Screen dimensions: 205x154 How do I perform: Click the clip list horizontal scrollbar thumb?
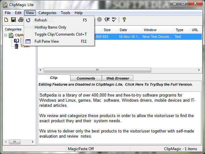click(97, 70)
